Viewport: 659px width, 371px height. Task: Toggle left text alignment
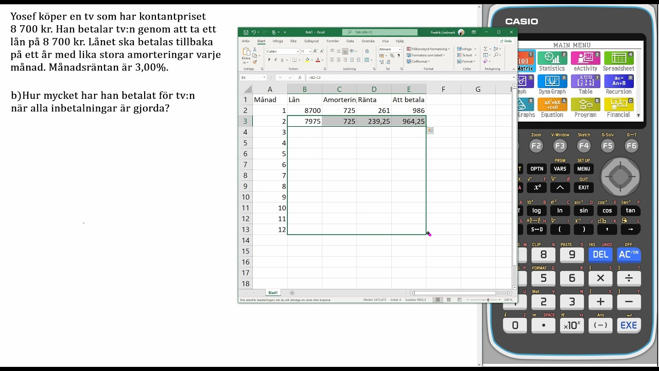(x=332, y=60)
